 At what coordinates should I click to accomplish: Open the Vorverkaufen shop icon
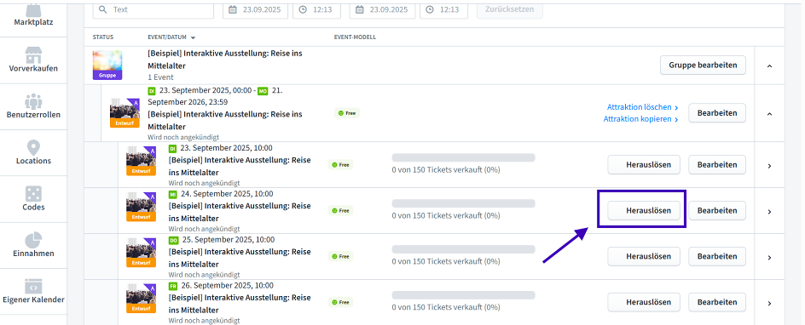tap(33, 55)
